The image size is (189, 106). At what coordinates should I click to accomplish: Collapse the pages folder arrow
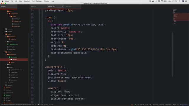[4, 34]
